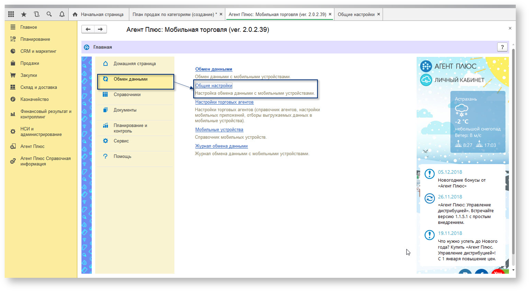Image resolution: width=529 pixels, height=291 pixels.
Task: Go forward with the right arrow button
Action: click(x=100, y=29)
